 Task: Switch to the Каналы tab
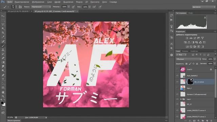(185, 51)
